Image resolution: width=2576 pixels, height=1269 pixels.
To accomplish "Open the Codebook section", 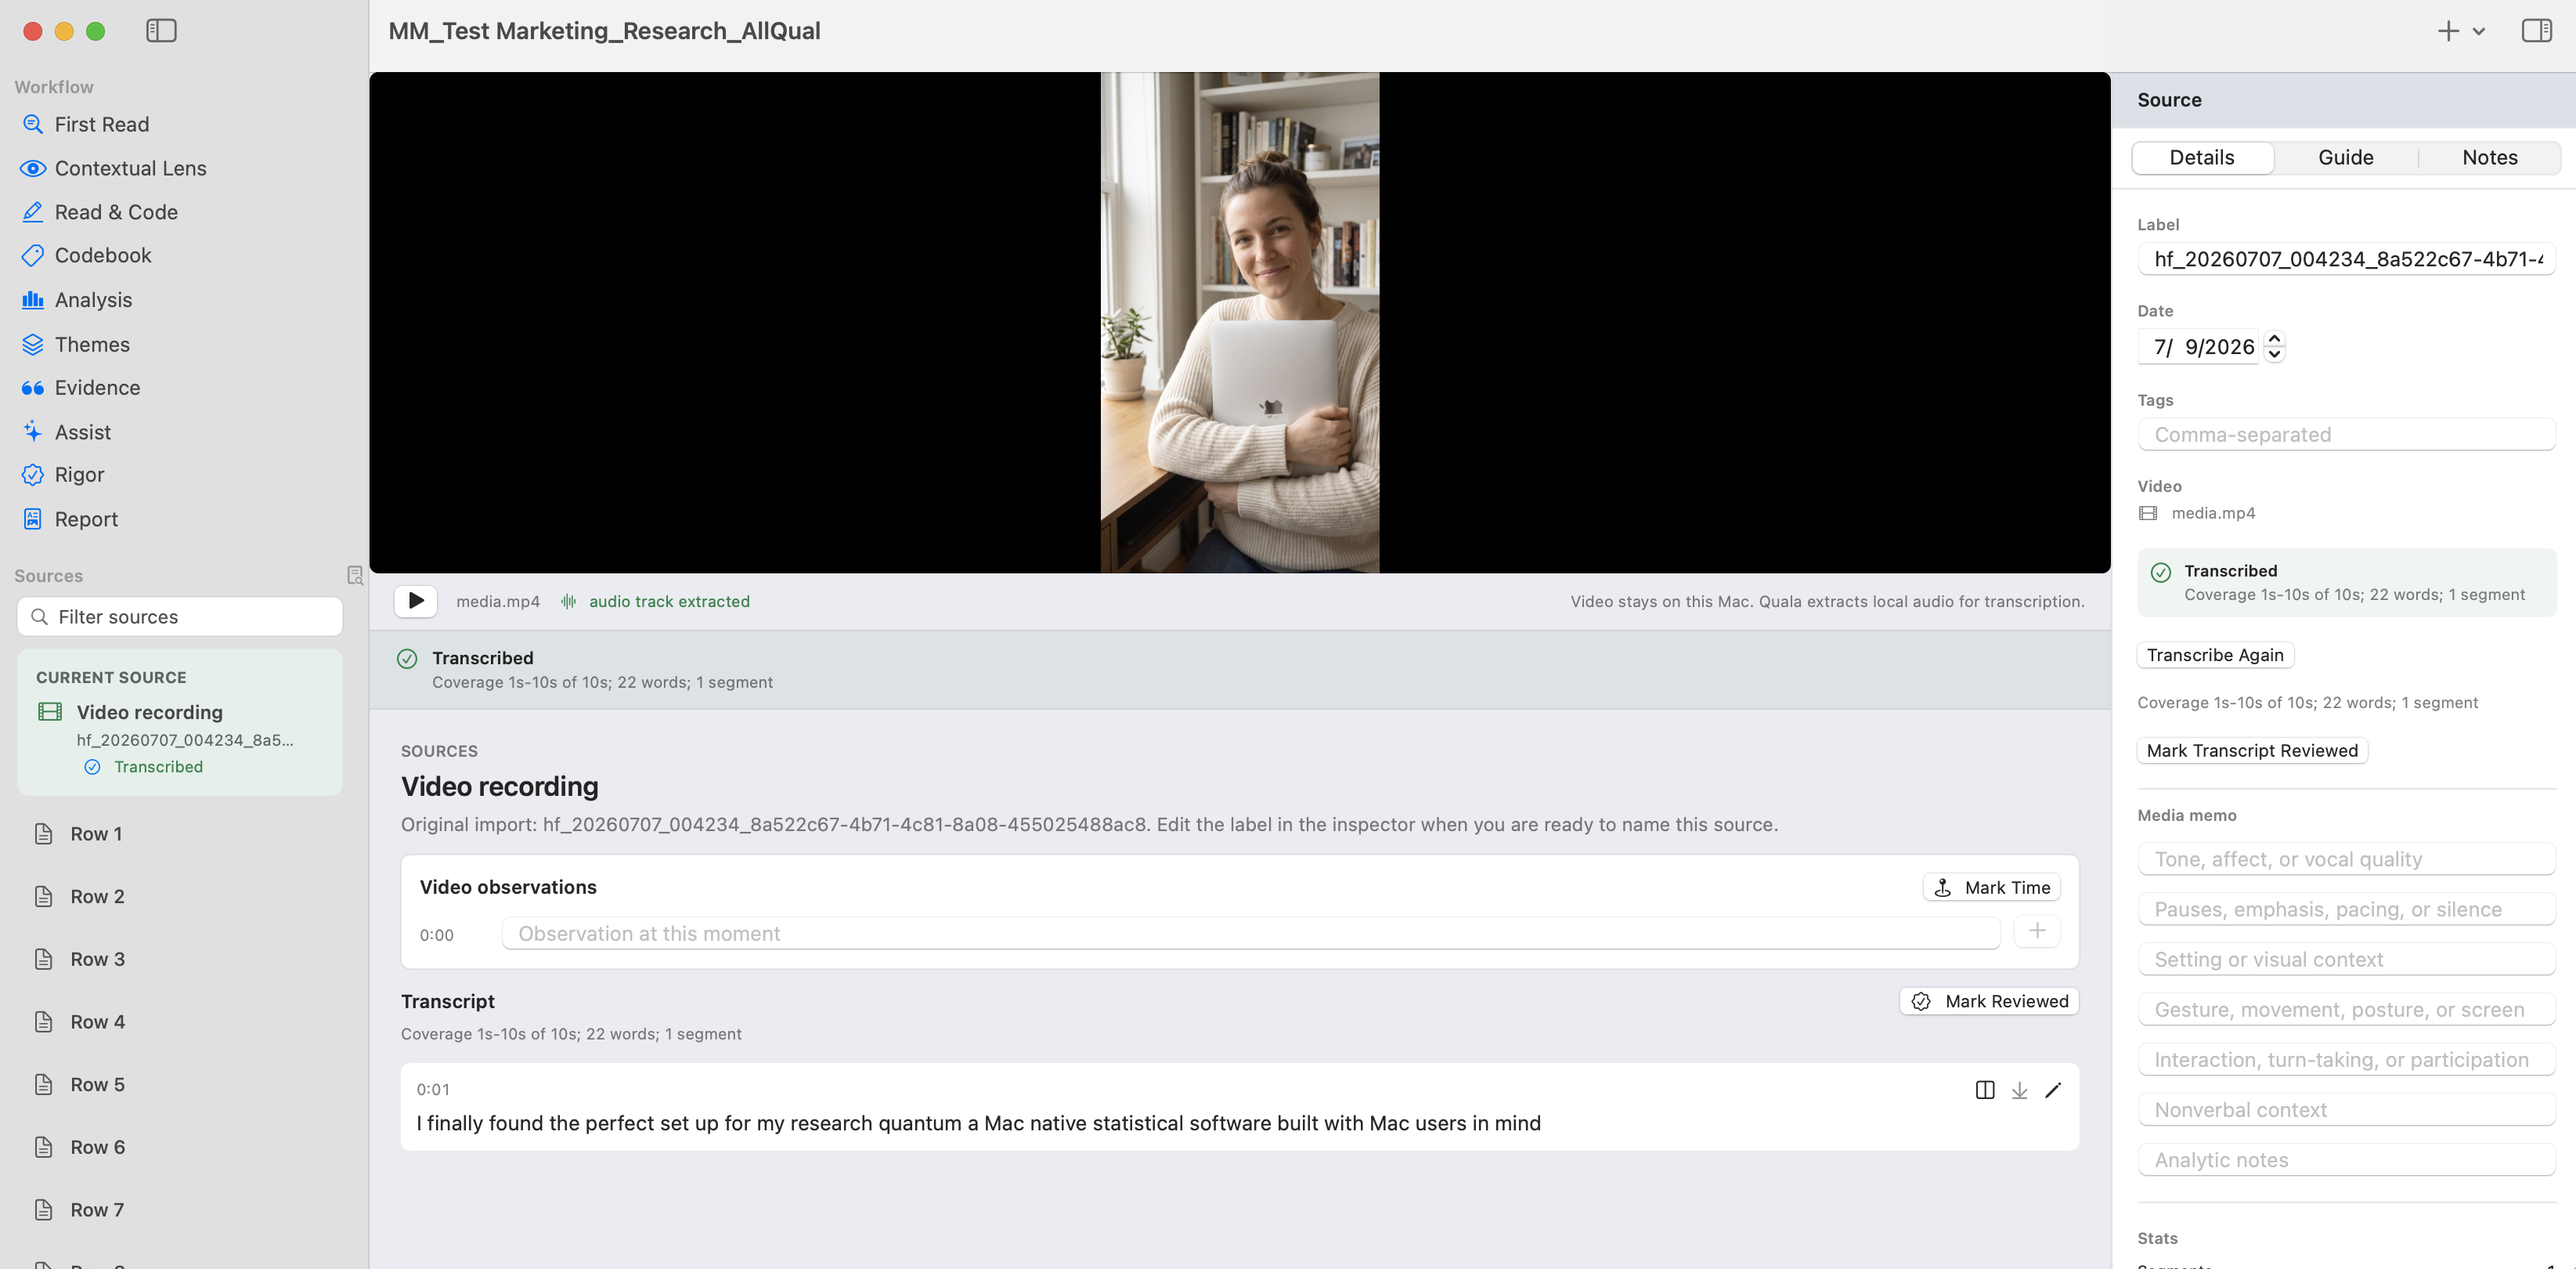I will click(x=102, y=255).
